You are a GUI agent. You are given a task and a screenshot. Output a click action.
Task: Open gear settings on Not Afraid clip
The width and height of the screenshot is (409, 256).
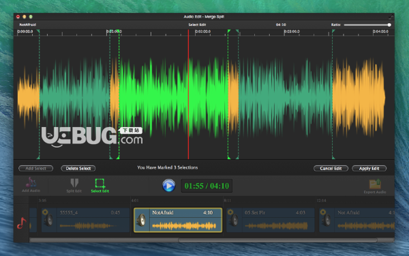(323, 212)
